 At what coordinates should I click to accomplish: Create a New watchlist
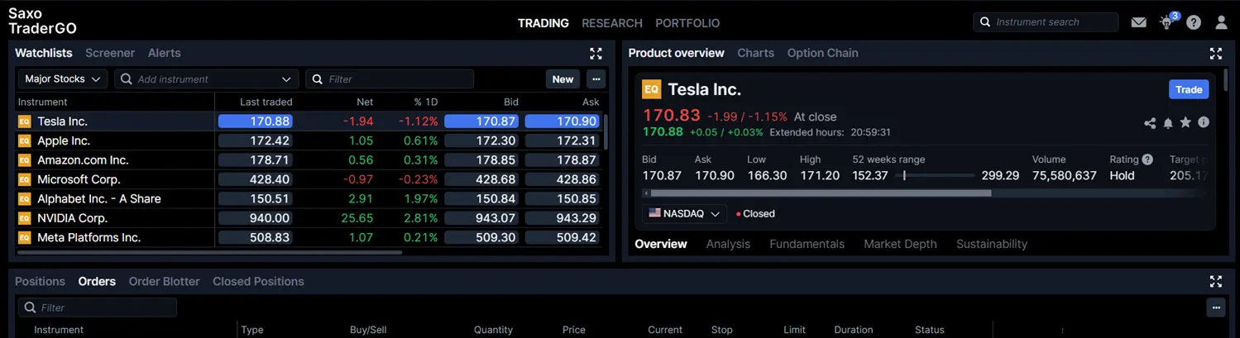[563, 79]
